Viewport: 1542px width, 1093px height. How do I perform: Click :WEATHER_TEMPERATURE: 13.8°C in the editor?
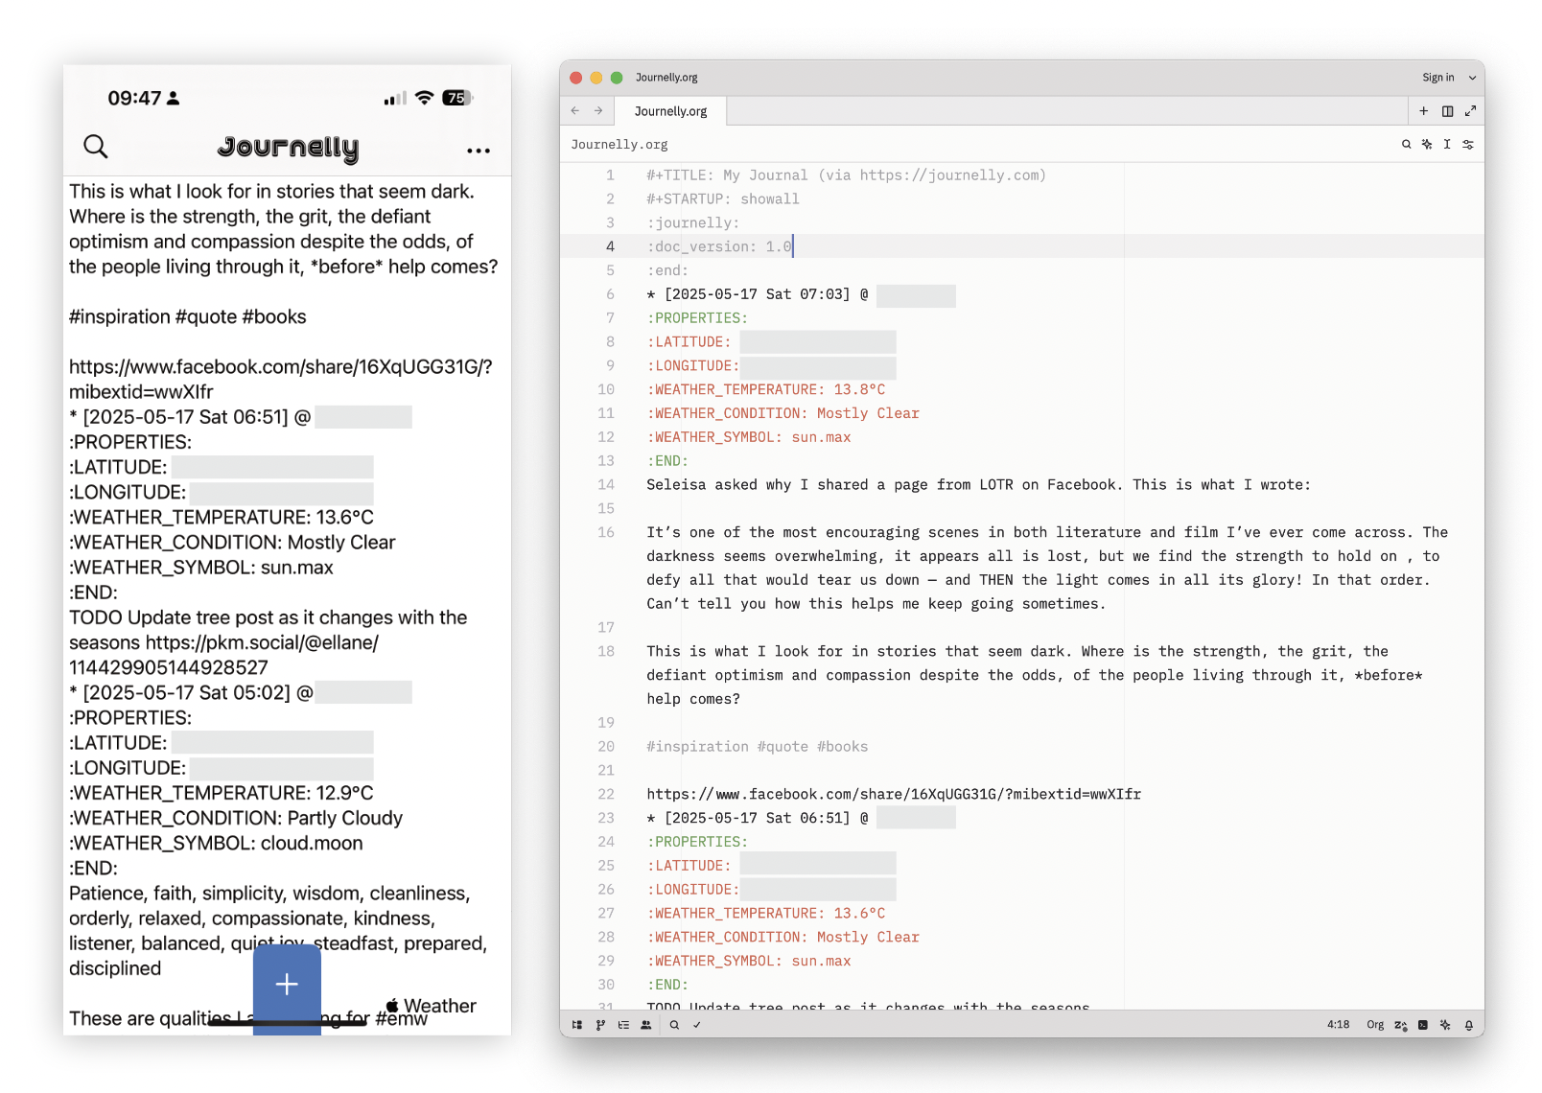765,389
